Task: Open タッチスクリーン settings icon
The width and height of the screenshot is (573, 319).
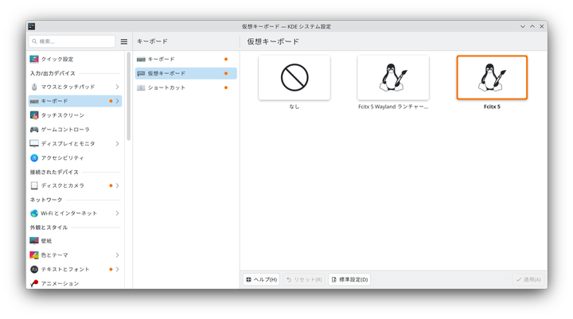Action: pos(34,115)
